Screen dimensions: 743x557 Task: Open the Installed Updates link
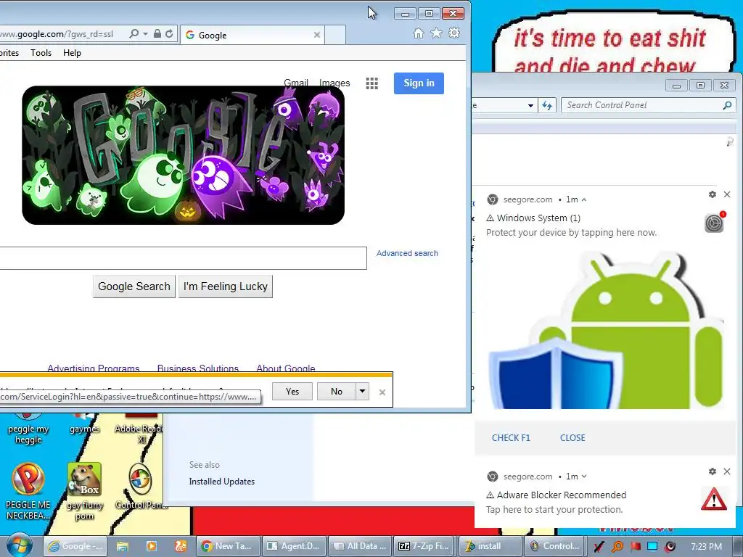[222, 482]
